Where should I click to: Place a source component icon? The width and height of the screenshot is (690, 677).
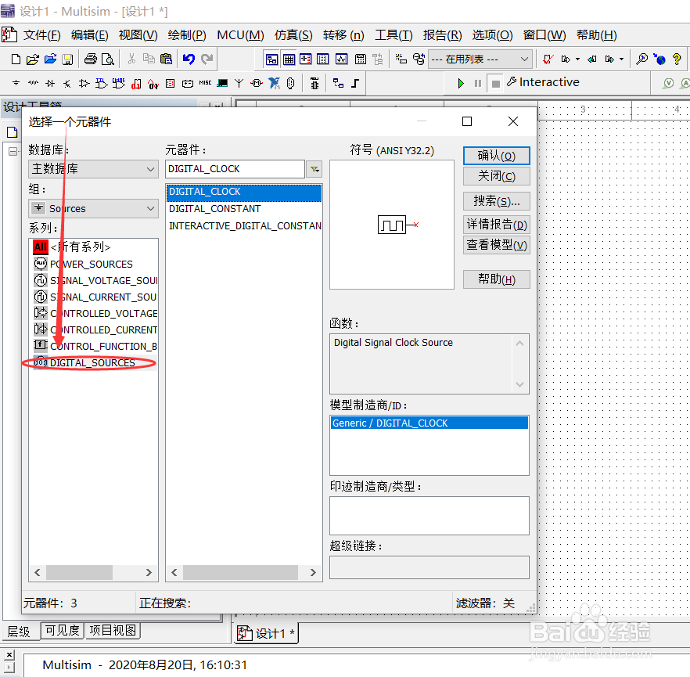tap(16, 83)
